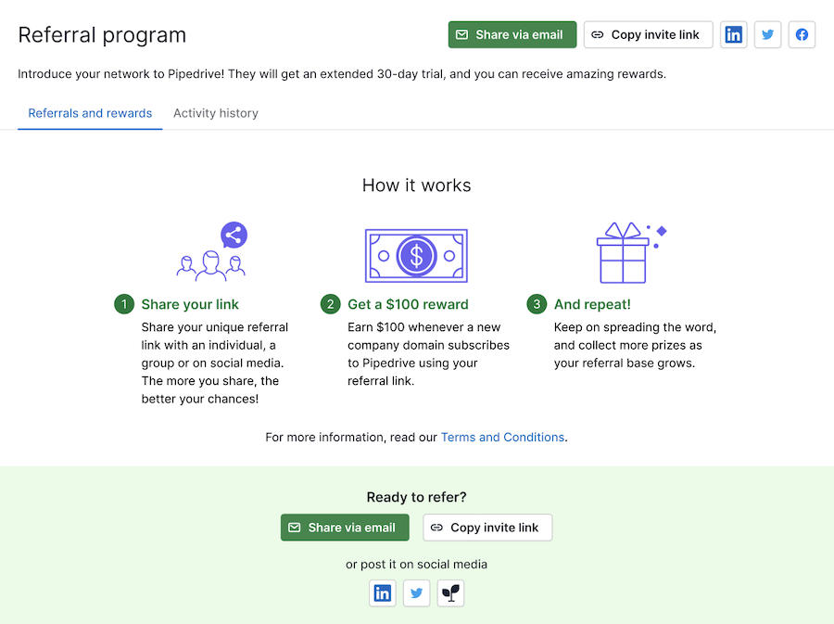Click Copy invite link under Ready to refer
This screenshot has width=834, height=624.
[x=487, y=527]
